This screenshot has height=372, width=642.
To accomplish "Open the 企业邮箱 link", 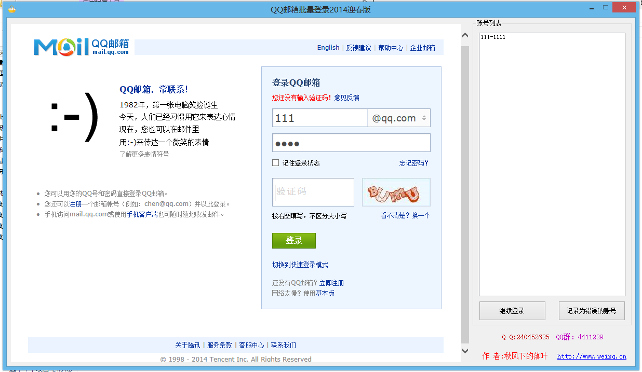I will pyautogui.click(x=423, y=48).
